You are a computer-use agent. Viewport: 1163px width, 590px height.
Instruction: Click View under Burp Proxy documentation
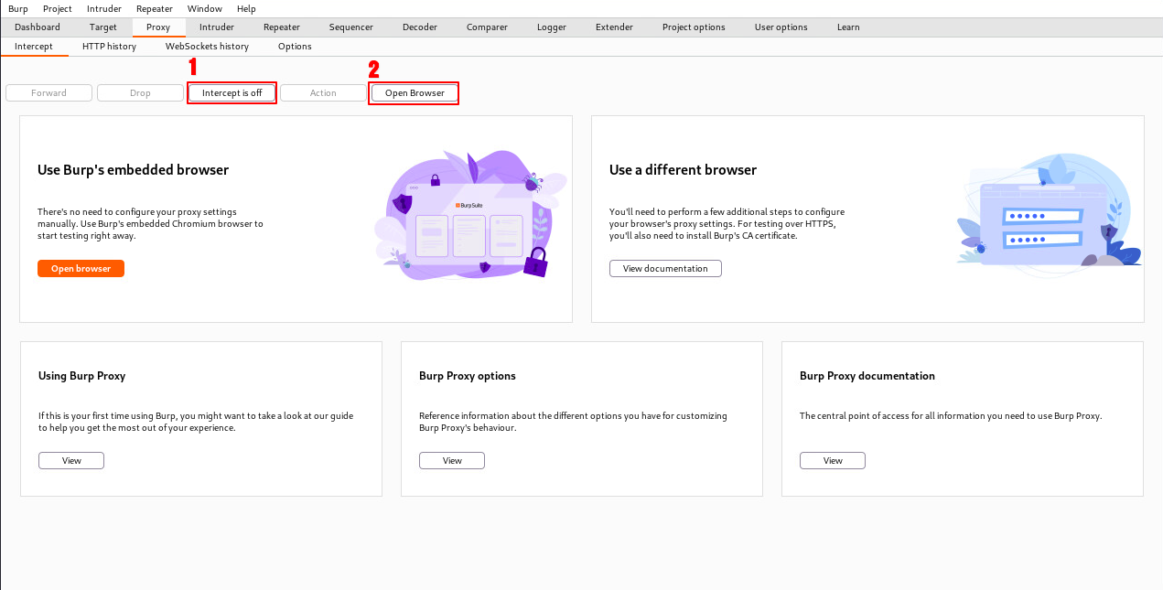[832, 460]
